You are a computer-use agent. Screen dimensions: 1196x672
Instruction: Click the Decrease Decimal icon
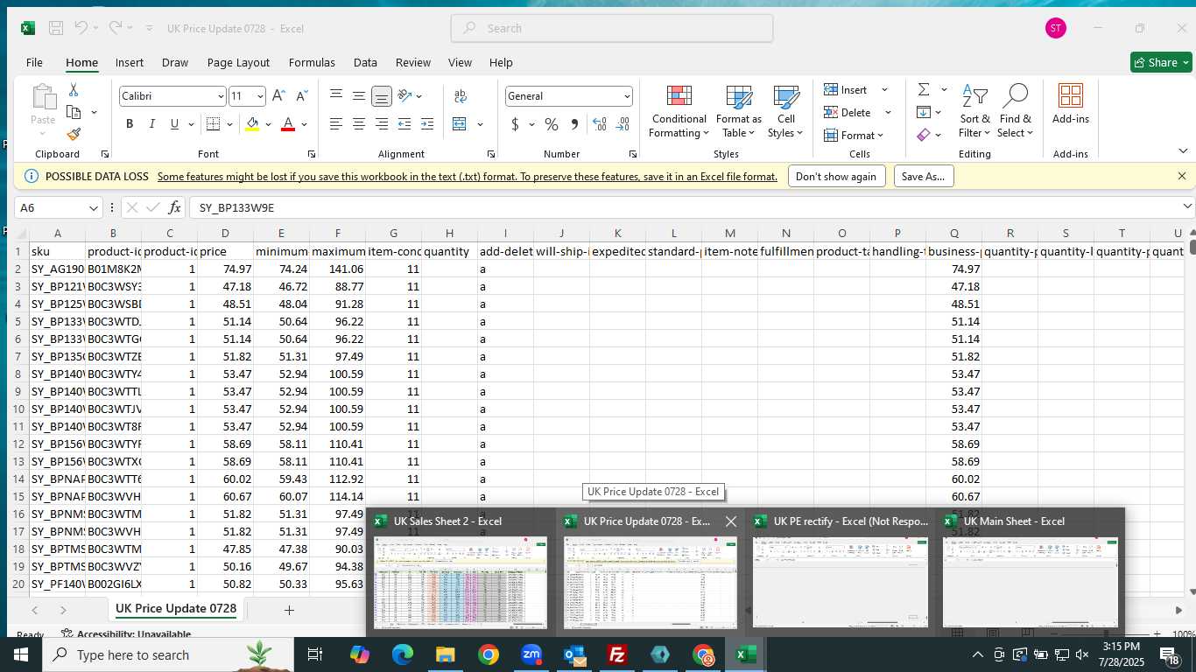pos(623,124)
